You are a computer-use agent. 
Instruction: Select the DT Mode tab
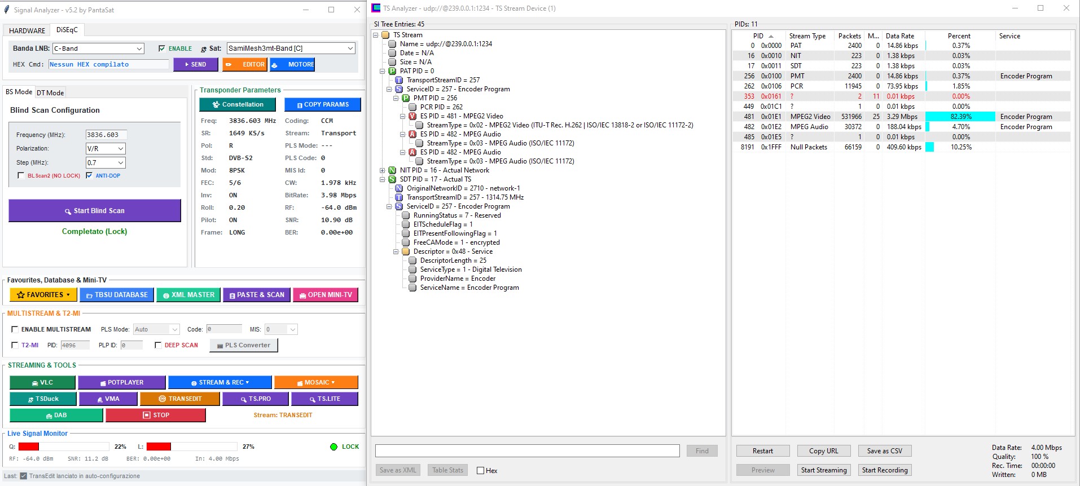point(50,92)
